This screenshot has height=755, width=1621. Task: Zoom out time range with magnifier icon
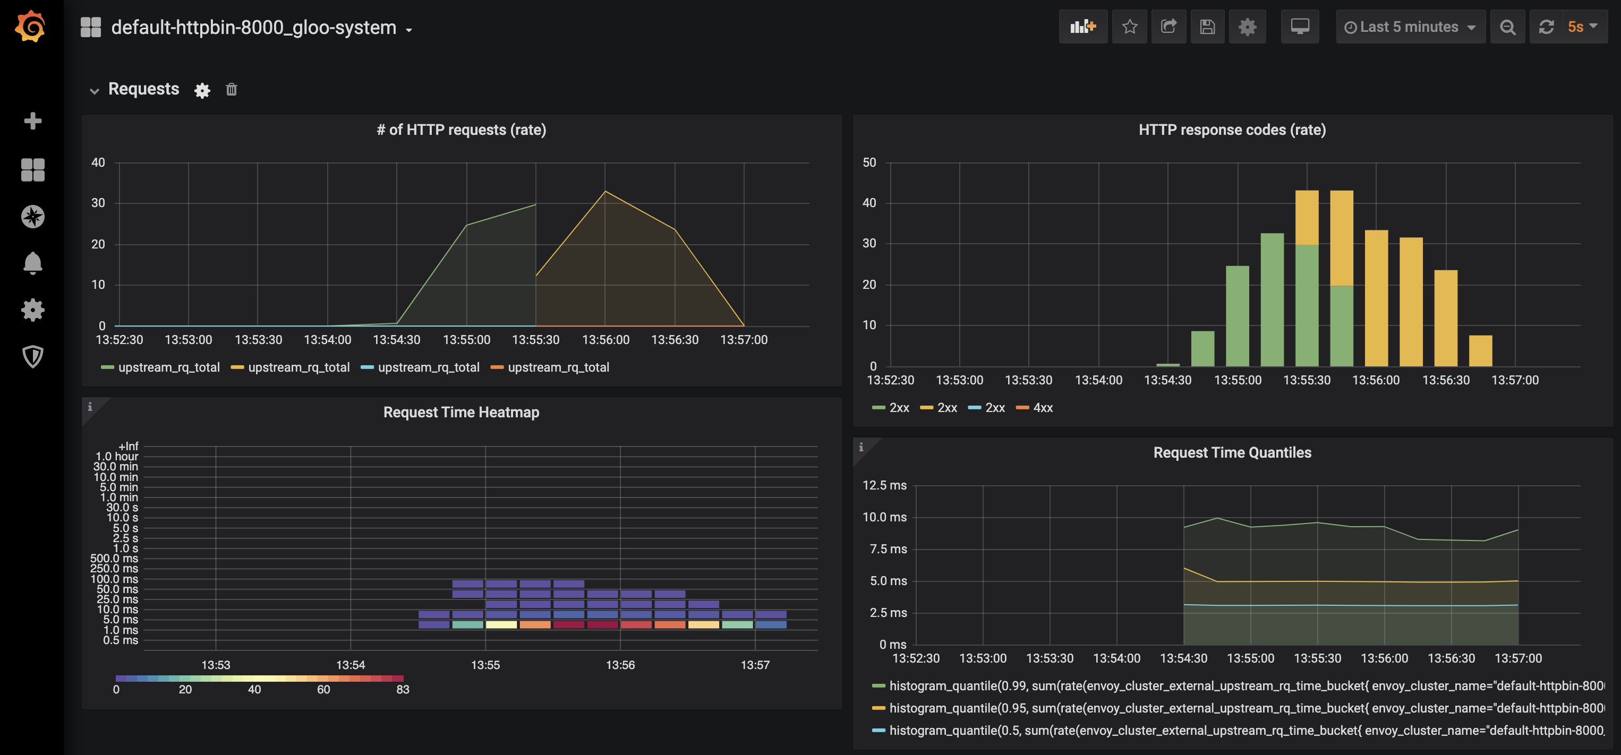click(x=1508, y=27)
